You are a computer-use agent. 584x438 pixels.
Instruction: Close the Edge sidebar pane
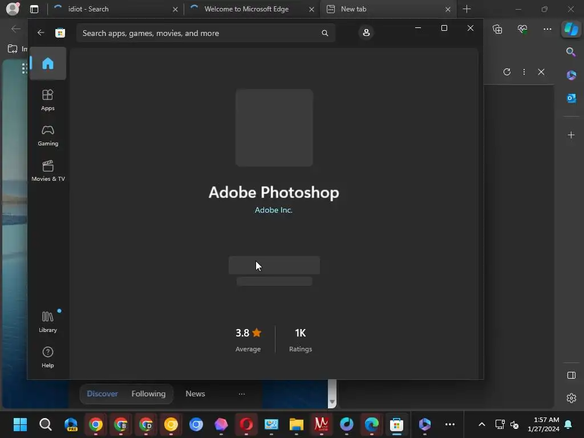[541, 72]
